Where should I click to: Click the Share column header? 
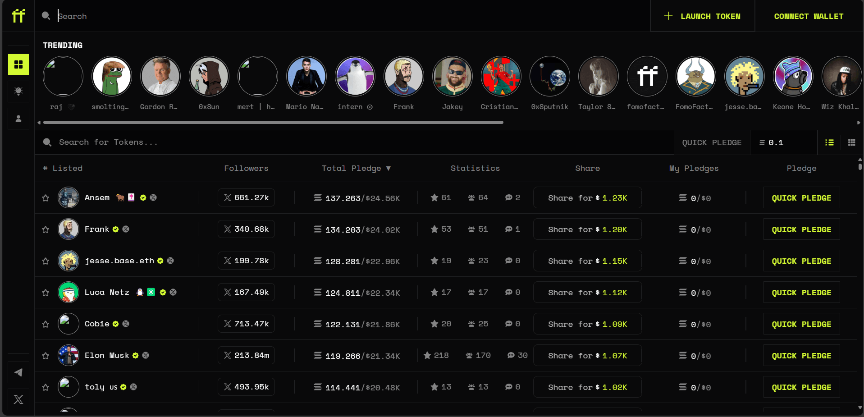click(x=587, y=168)
